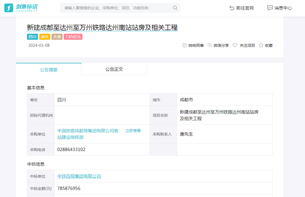Select the 交通 industry tag

(x=57, y=37)
